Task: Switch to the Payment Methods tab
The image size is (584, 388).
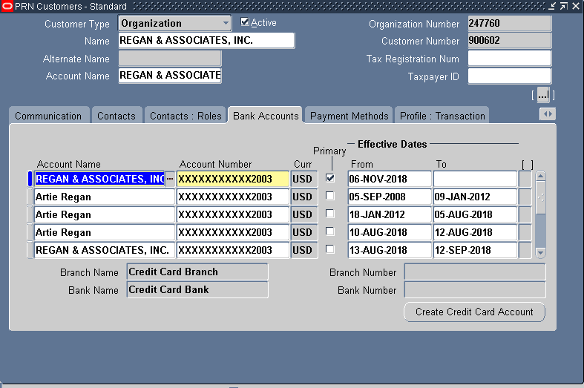Action: 349,116
